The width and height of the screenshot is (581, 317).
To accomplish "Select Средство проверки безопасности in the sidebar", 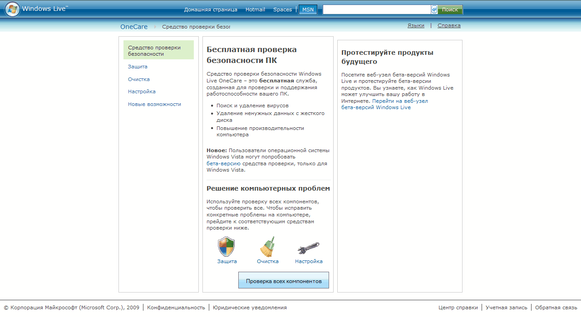I will 158,50.
